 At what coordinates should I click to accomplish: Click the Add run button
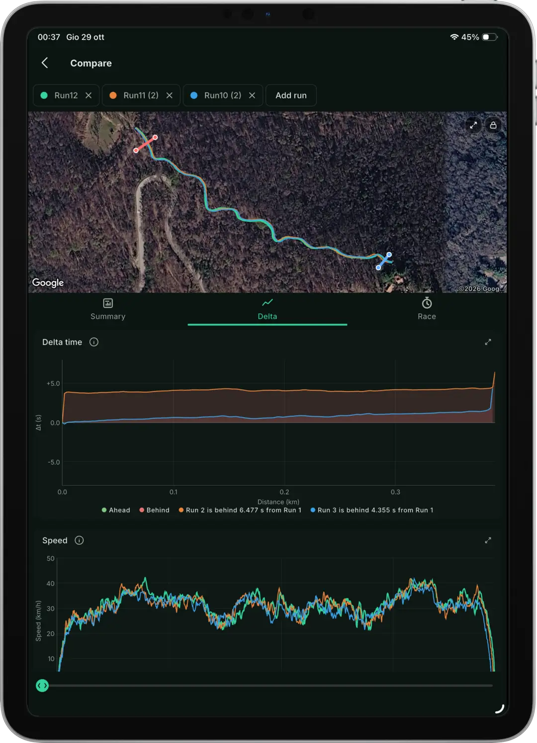(291, 95)
